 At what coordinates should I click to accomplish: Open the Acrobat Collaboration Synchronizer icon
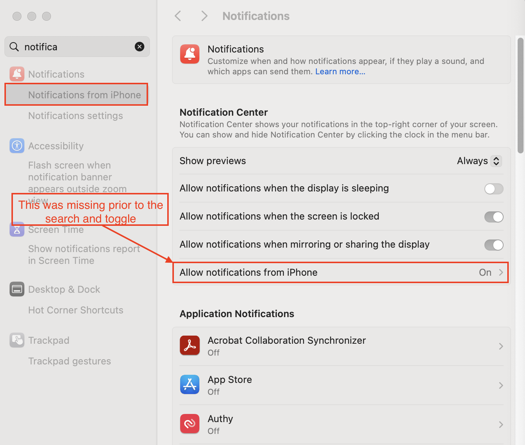click(190, 345)
